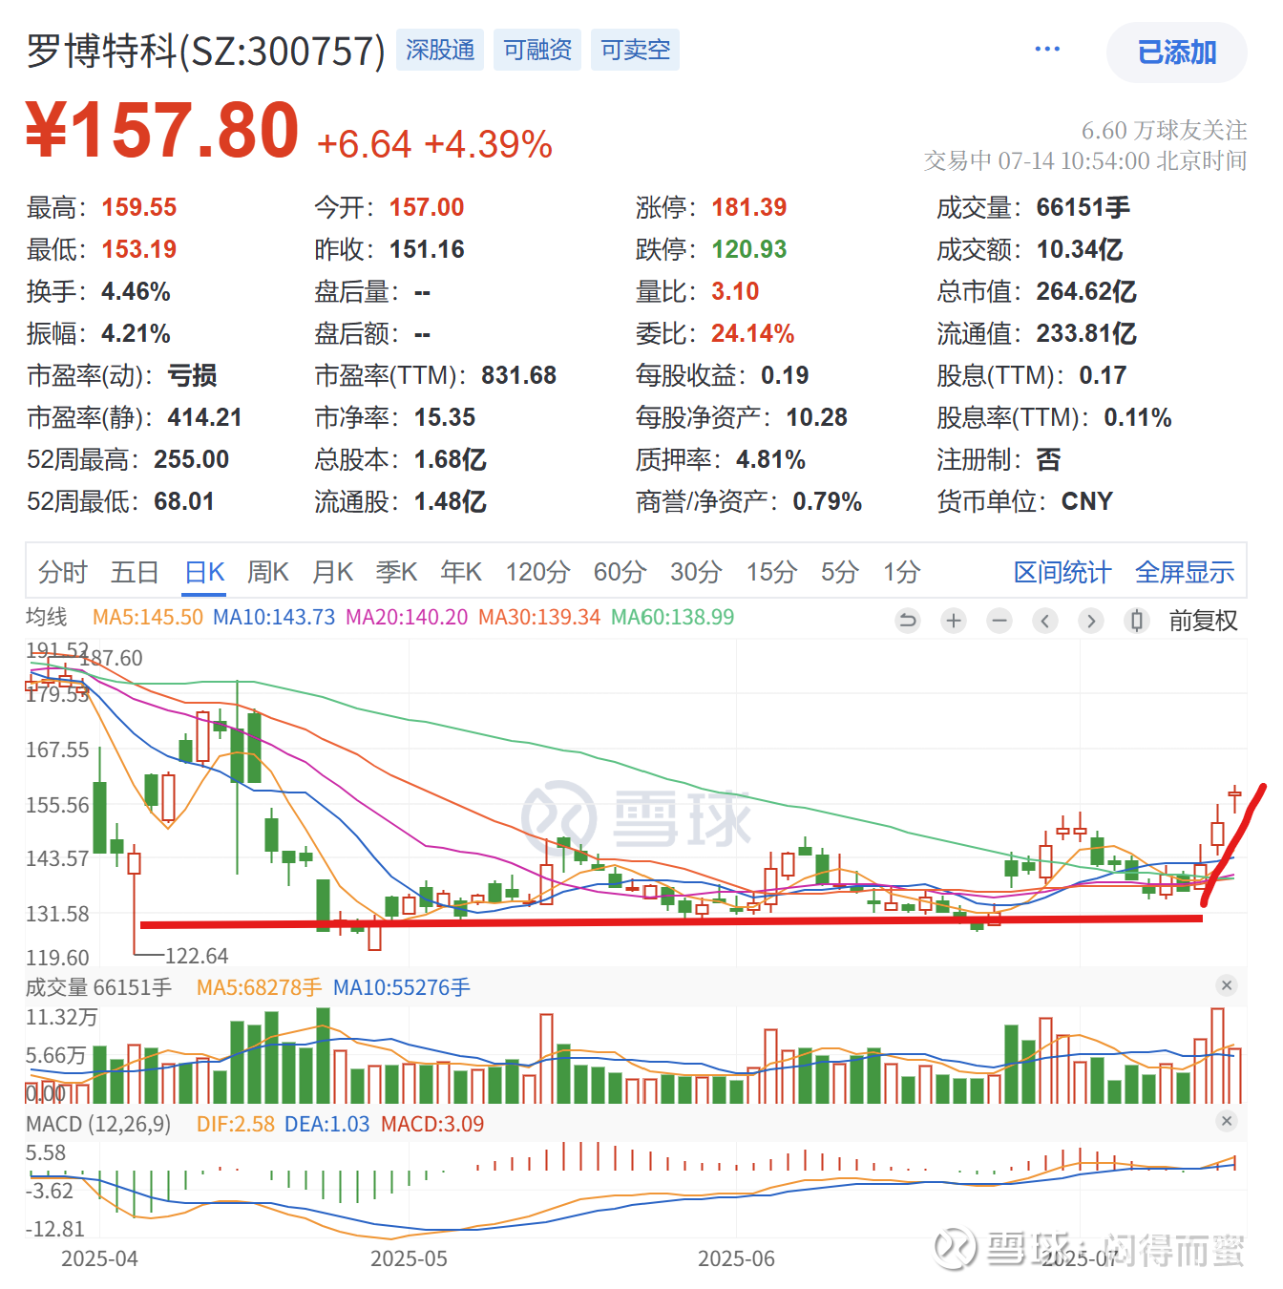Click the 市盈率(TTM) 831.68 value
This screenshot has width=1283, height=1289.
tap(518, 375)
